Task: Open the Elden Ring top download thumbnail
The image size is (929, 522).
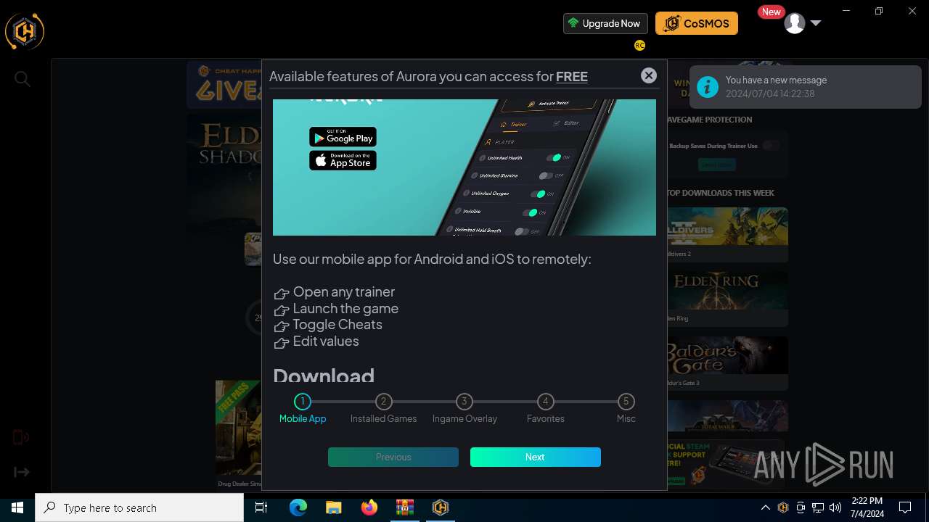Action: point(727,291)
